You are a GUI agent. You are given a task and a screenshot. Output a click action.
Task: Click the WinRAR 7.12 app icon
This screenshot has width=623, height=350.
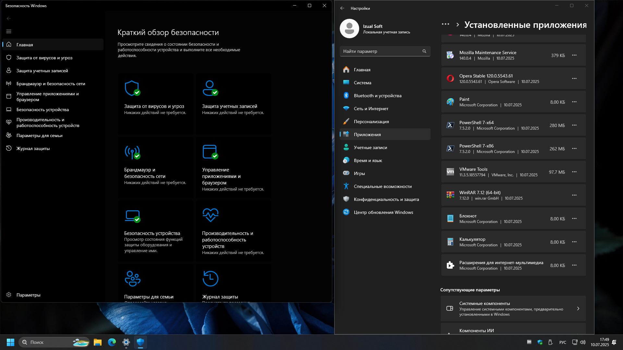[450, 195]
